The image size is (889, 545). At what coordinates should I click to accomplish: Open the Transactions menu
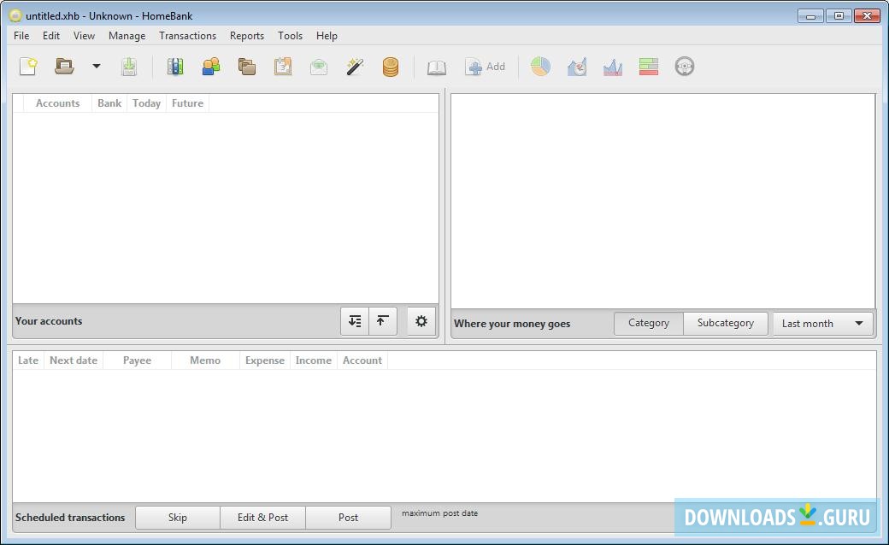click(188, 36)
